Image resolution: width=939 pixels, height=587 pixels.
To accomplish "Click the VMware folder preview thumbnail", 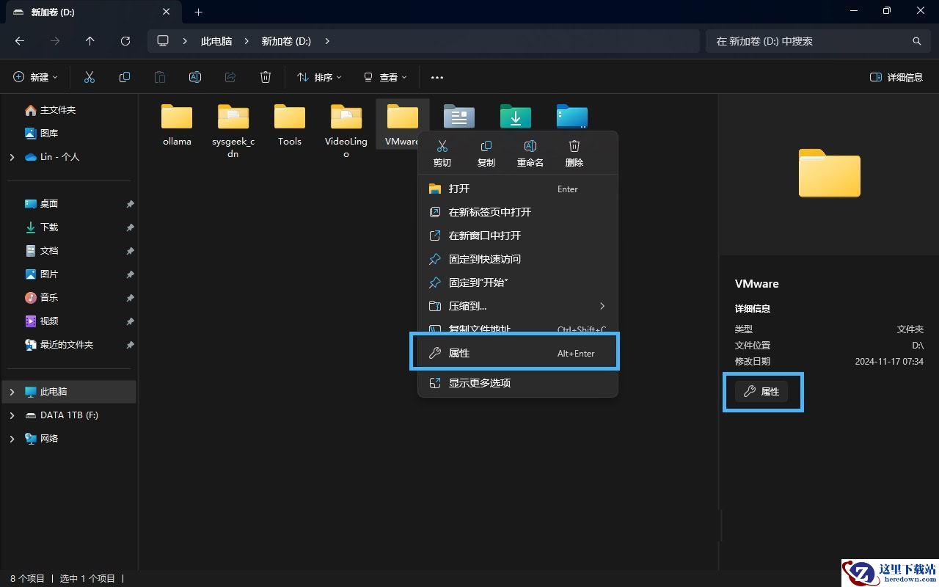I will 829,173.
